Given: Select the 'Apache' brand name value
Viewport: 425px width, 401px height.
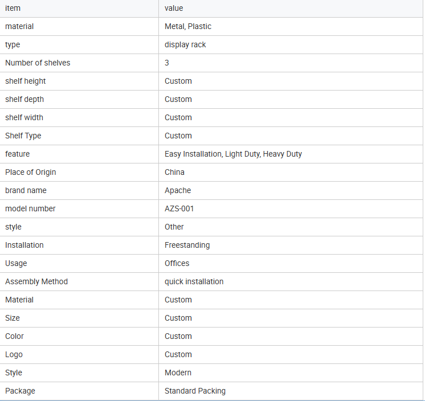Looking at the screenshot, I should pyautogui.click(x=178, y=190).
